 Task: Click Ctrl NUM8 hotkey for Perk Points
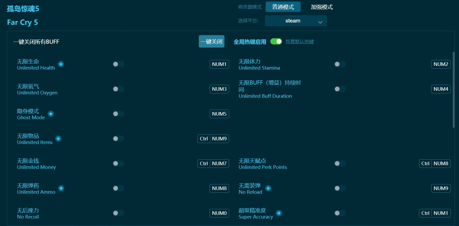pyautogui.click(x=435, y=163)
